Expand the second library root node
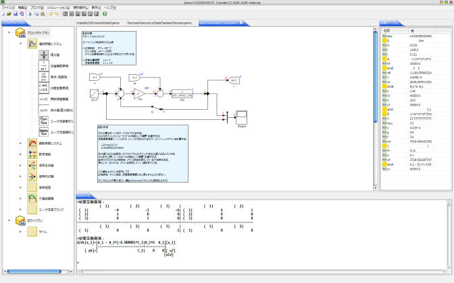The height and width of the screenshot is (283, 454). pyautogui.click(x=9, y=220)
